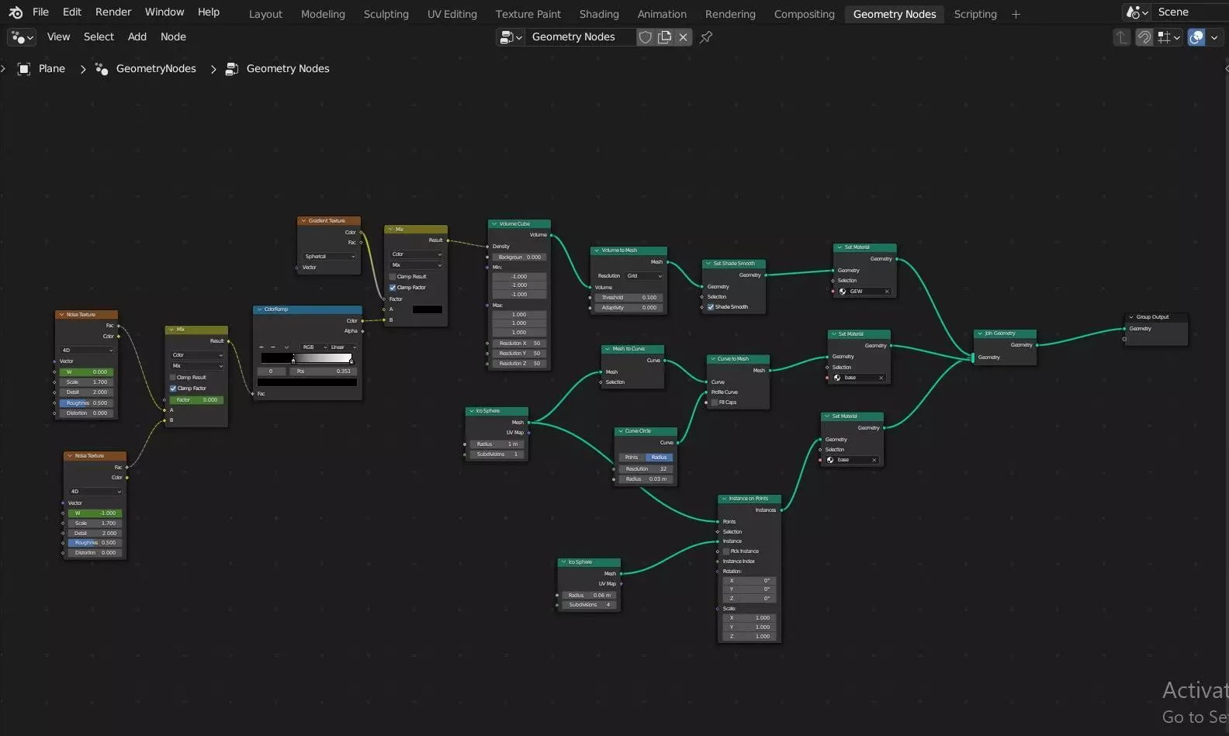The image size is (1229, 736).
Task: Enable Fill Caps on Curve to Mesh
Action: coord(715,403)
